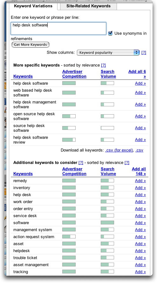Open the Show columns dropdown

(108, 53)
